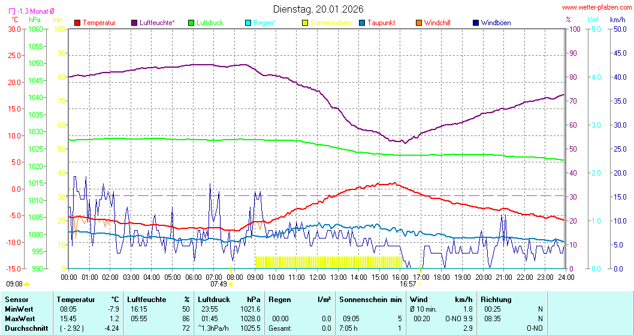Click the red Temperatur legend swatch
The image size is (634, 335).
(x=77, y=23)
